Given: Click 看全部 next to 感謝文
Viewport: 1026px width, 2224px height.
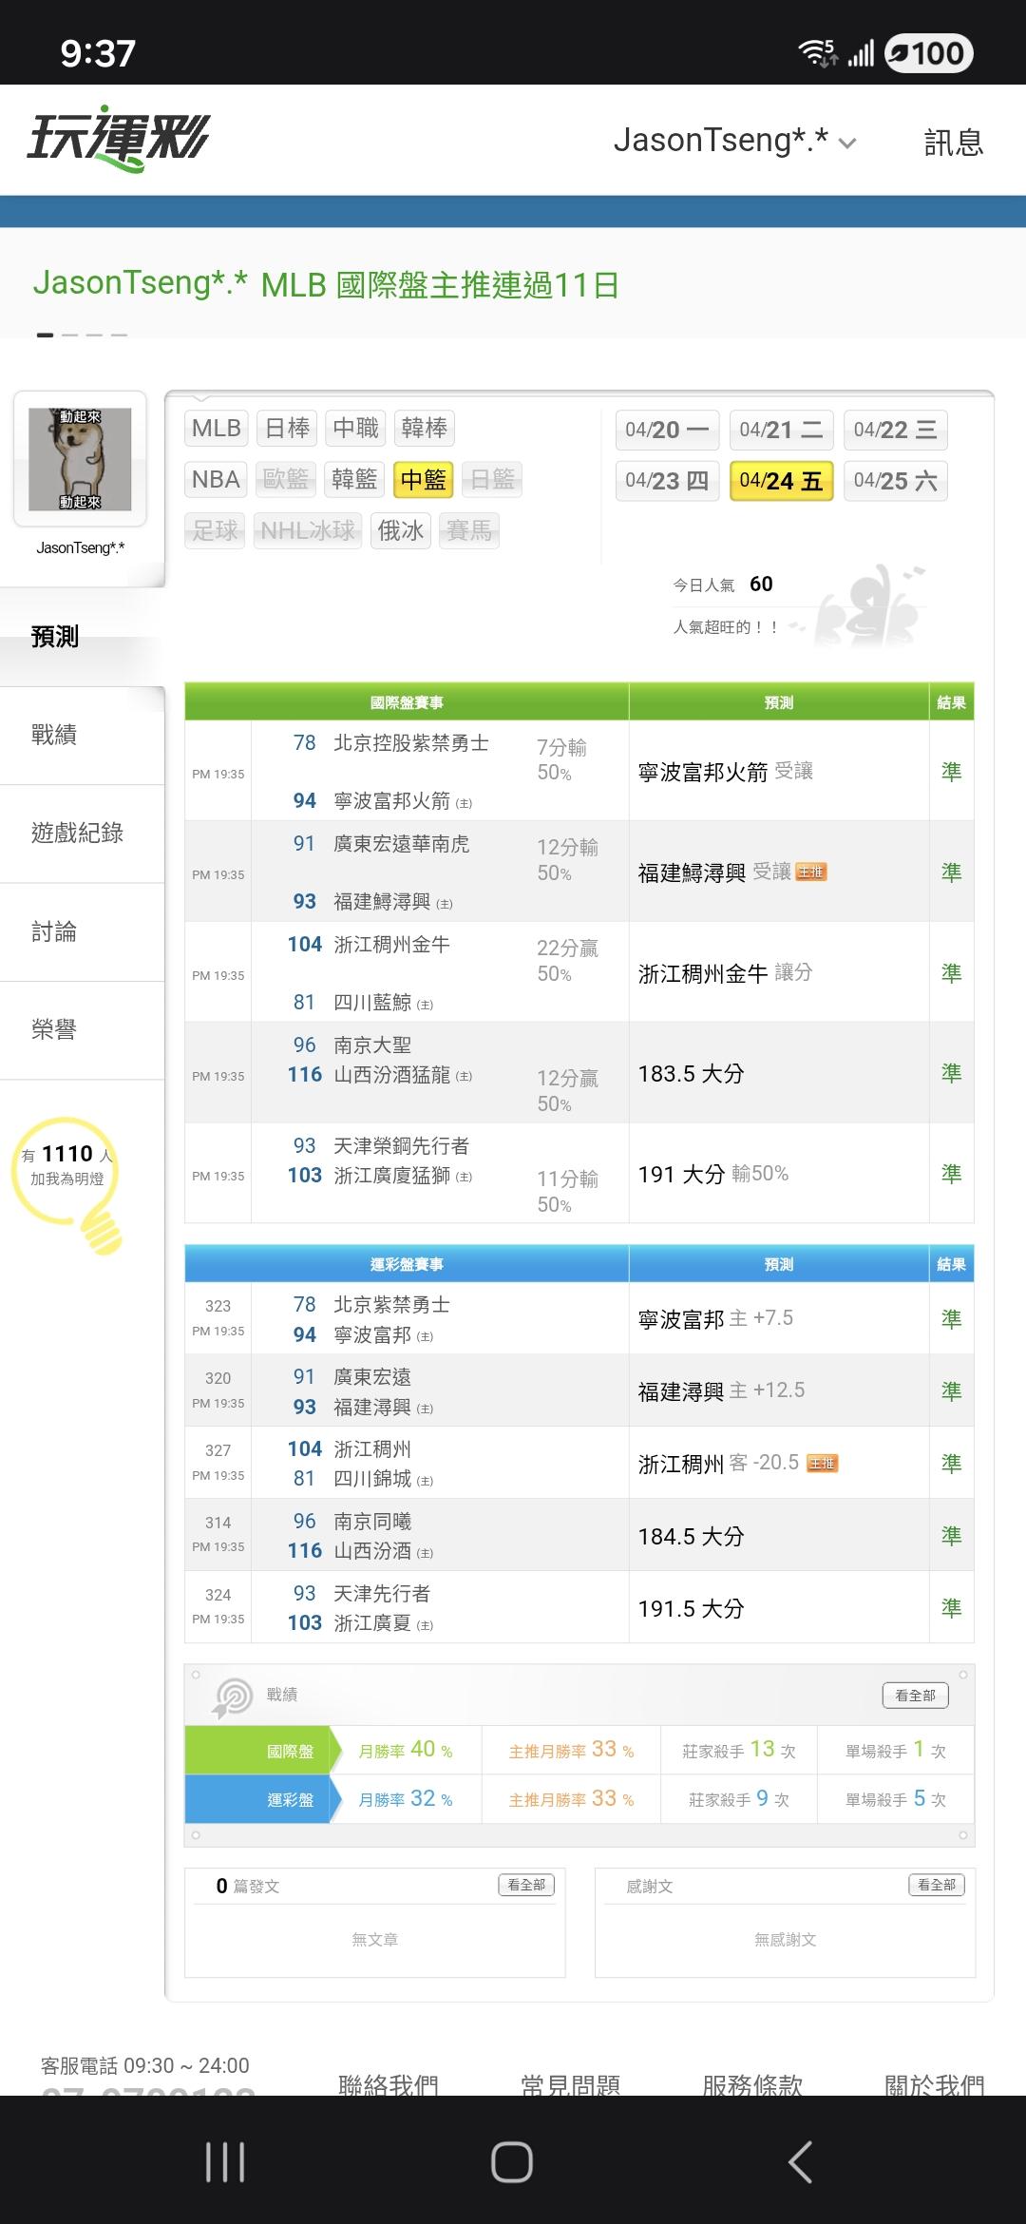Looking at the screenshot, I should coord(937,1885).
